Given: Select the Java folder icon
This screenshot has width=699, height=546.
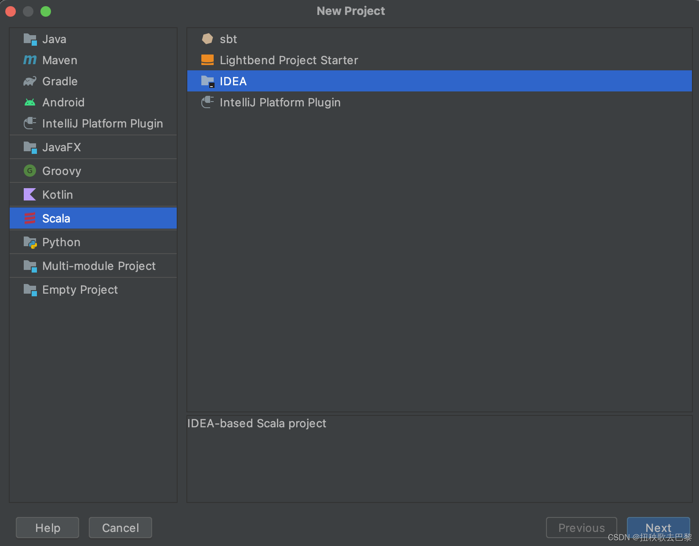Looking at the screenshot, I should tap(30, 39).
